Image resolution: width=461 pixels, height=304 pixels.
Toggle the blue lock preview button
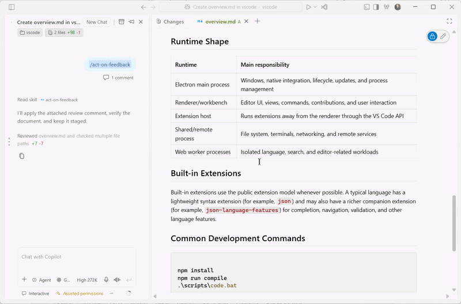[432, 36]
